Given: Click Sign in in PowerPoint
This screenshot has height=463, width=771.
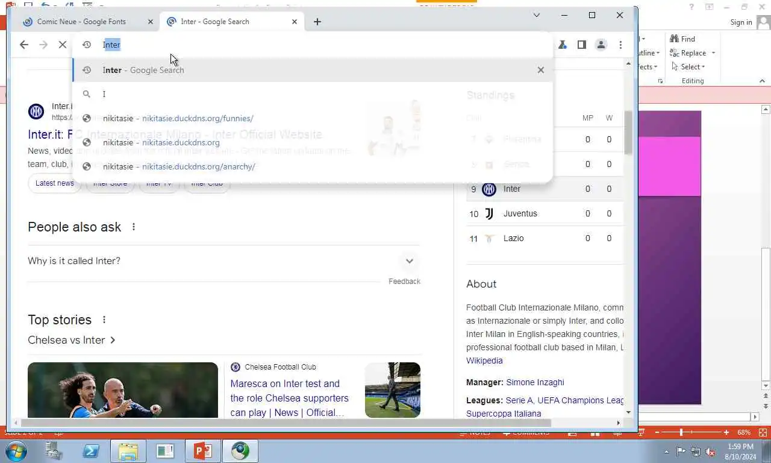Looking at the screenshot, I should [x=741, y=22].
